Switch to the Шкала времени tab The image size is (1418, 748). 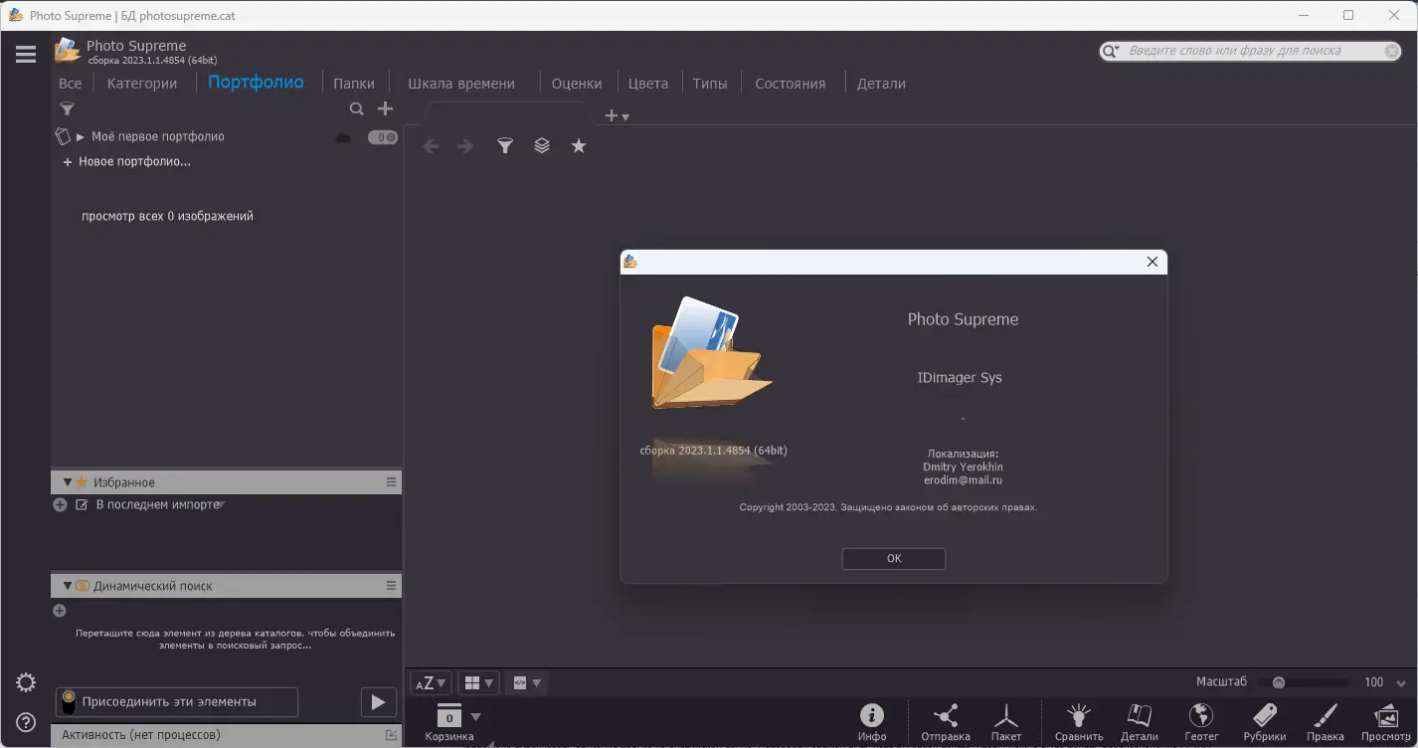463,83
